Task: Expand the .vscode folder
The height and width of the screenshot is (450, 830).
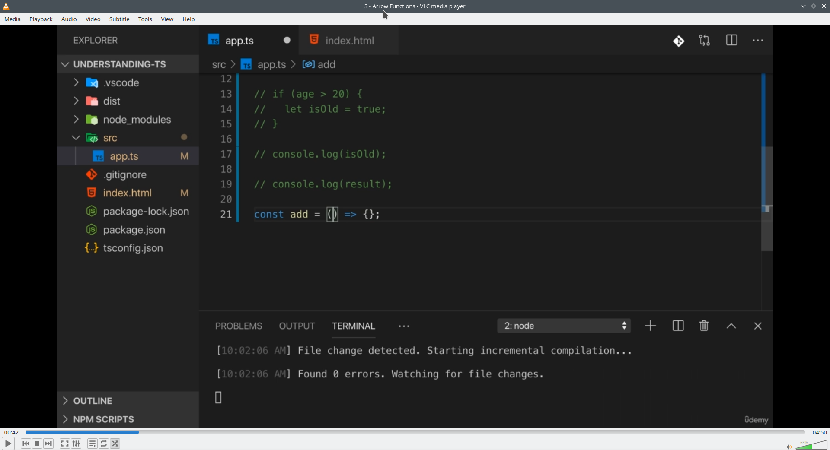Action: point(76,82)
